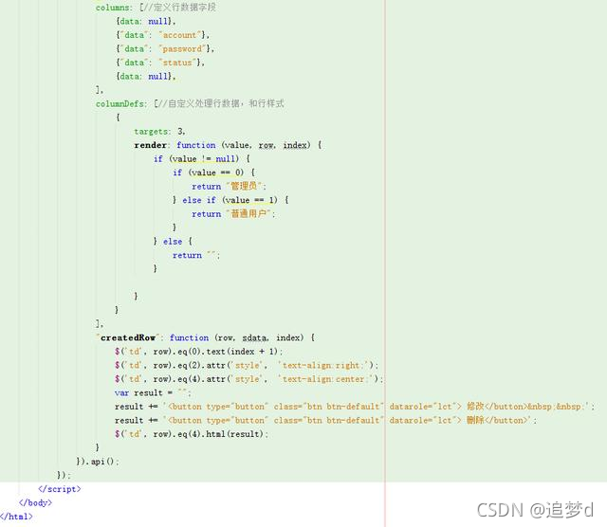This screenshot has width=607, height=527.
Task: Click the bold "createdRow" property name
Action: (x=128, y=337)
